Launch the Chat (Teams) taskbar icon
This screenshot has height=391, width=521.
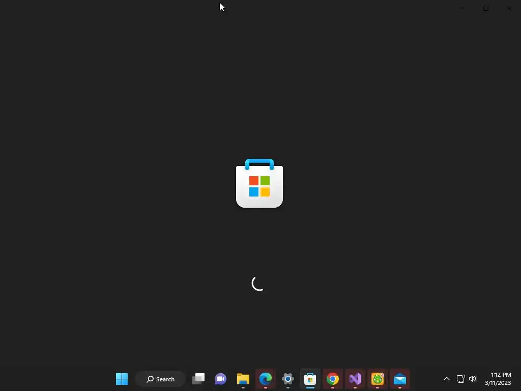(221, 379)
